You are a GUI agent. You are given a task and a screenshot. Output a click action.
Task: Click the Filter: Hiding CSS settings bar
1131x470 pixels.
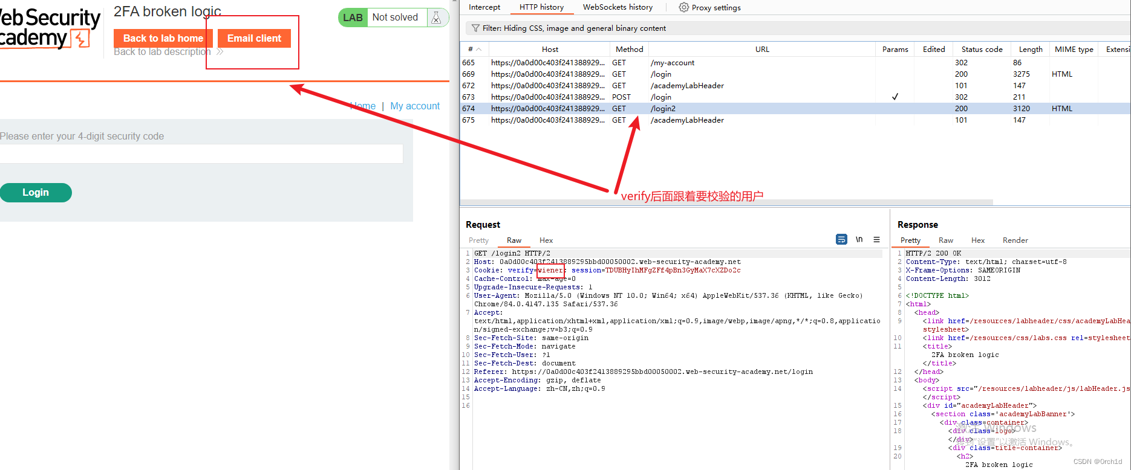click(797, 28)
